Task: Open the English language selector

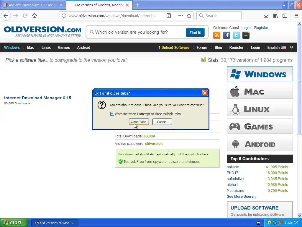Action: coord(277,48)
